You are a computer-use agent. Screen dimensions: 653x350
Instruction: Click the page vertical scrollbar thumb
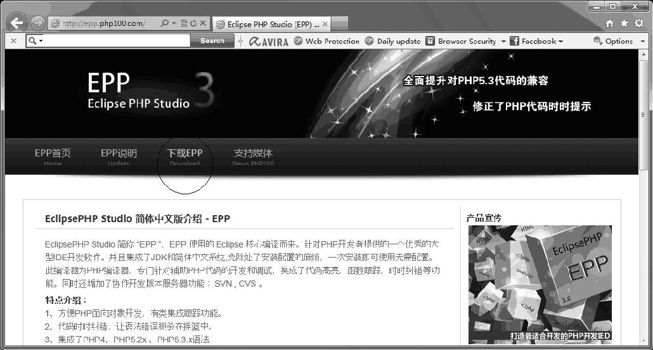[643, 116]
